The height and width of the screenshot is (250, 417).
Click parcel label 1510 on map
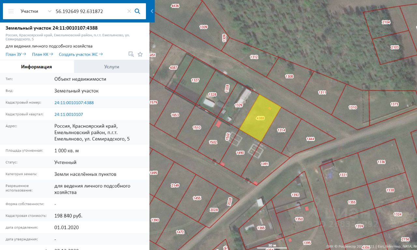coord(197,128)
